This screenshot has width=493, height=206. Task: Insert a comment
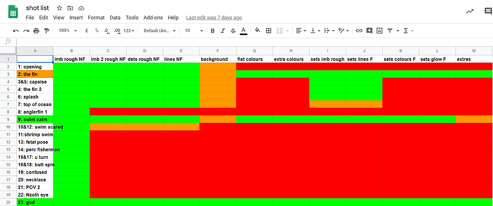point(369,31)
